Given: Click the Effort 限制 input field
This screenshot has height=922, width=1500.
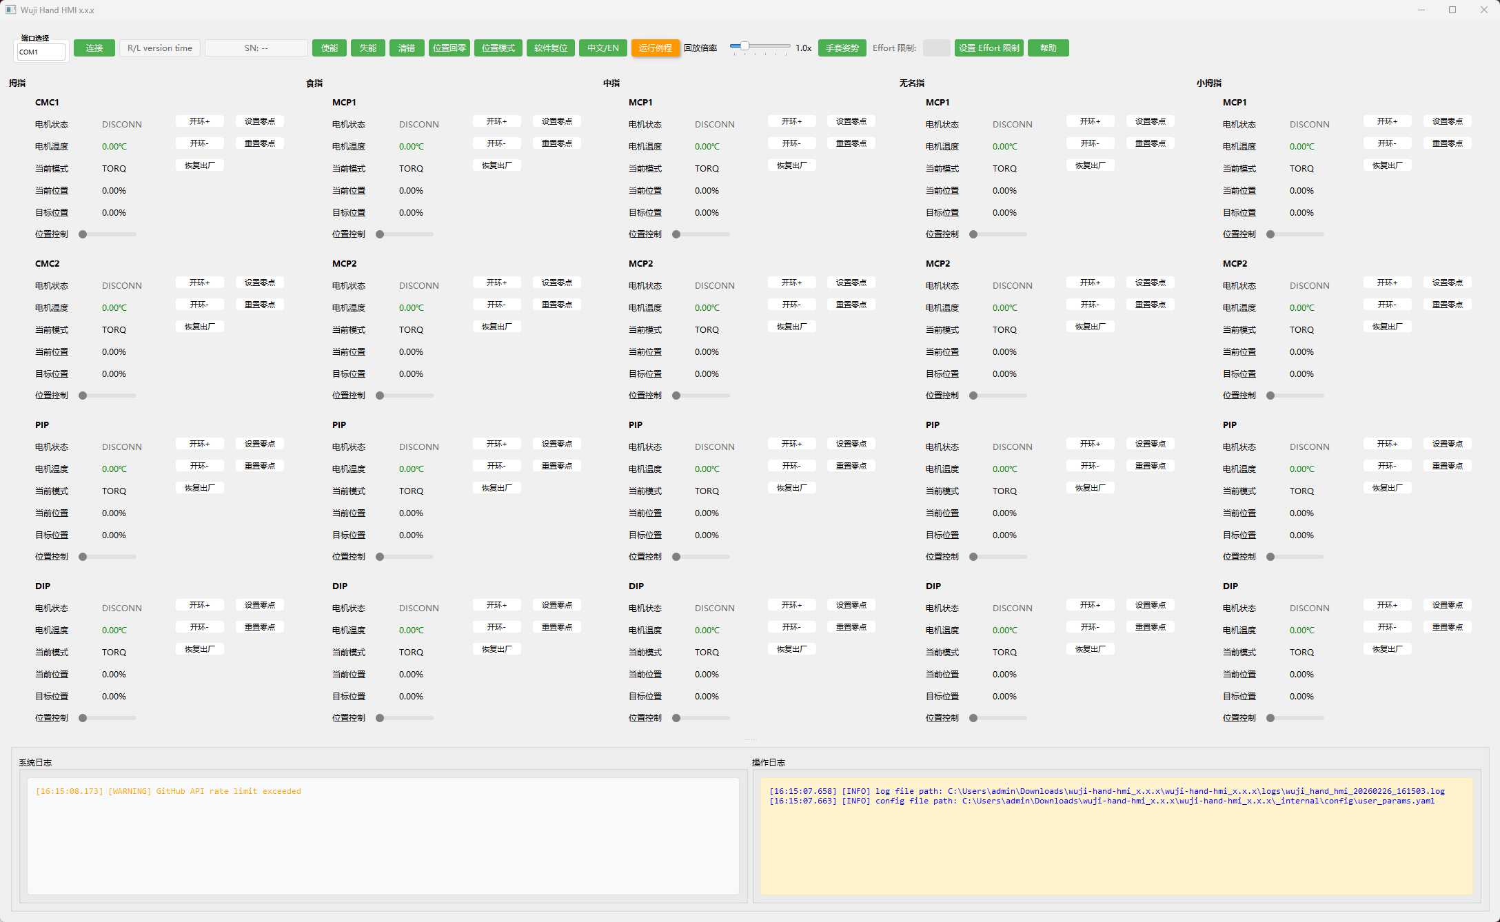Looking at the screenshot, I should 936,48.
